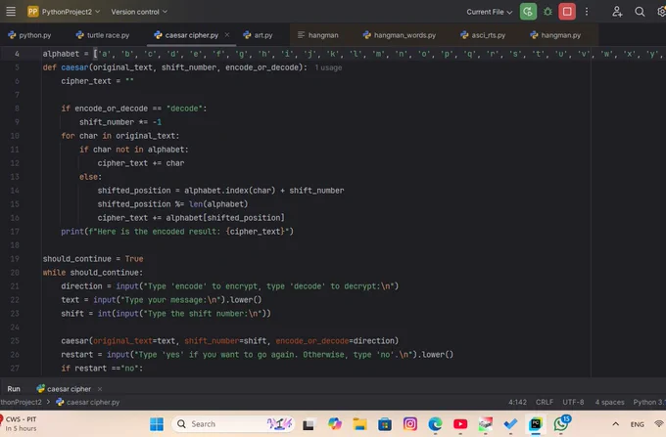Viewport: 666px width, 437px height.
Task: Start the Debug bug icon
Action: 547,12
